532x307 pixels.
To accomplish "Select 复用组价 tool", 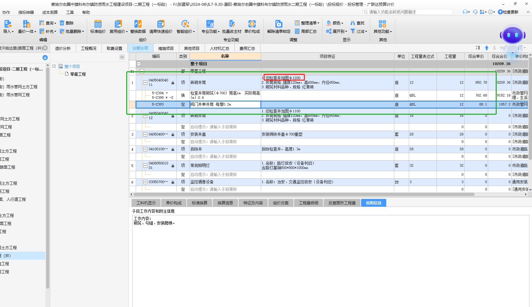I will pyautogui.click(x=118, y=26).
